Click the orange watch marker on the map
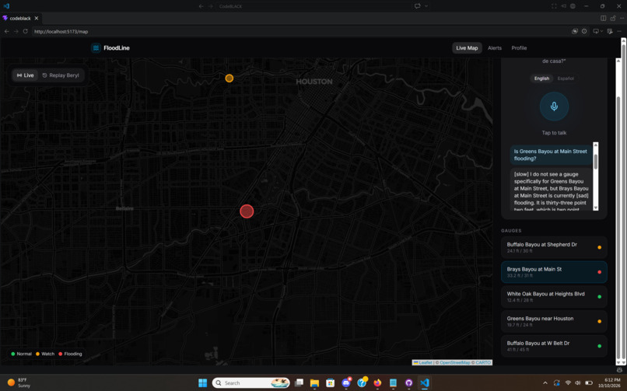The height and width of the screenshot is (391, 627). pyautogui.click(x=229, y=79)
